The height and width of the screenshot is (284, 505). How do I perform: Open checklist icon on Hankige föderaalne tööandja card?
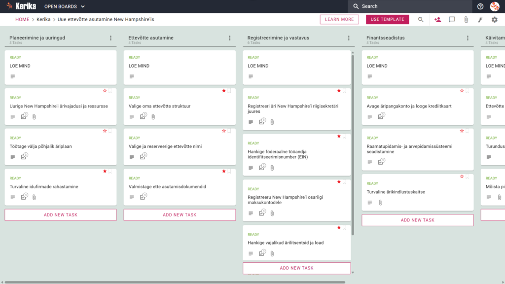point(262,167)
